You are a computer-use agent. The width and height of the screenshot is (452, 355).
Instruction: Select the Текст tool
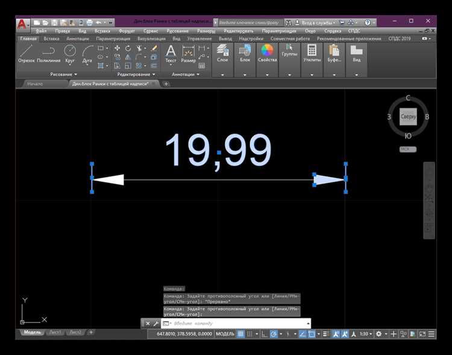point(171,54)
